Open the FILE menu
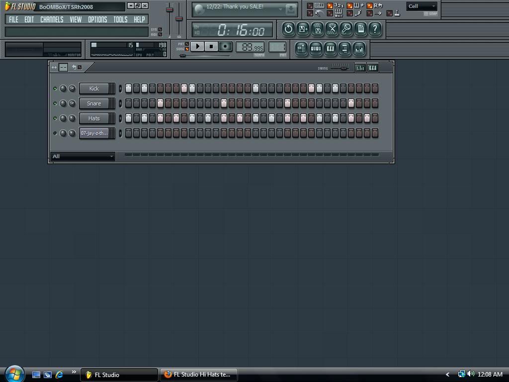The height and width of the screenshot is (382, 509). point(13,19)
